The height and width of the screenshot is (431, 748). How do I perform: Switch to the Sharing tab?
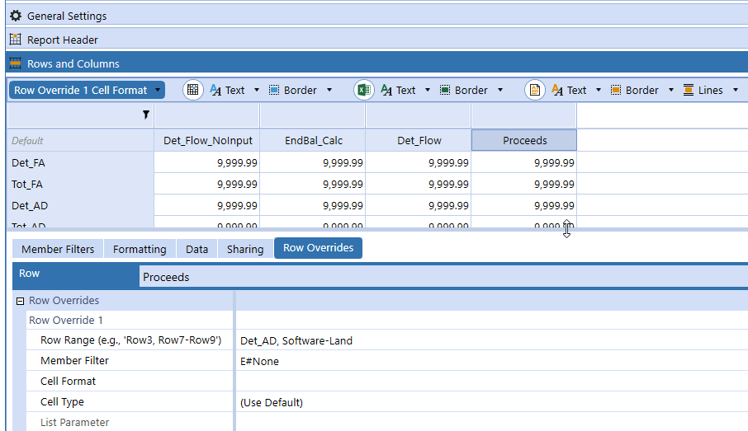(245, 249)
